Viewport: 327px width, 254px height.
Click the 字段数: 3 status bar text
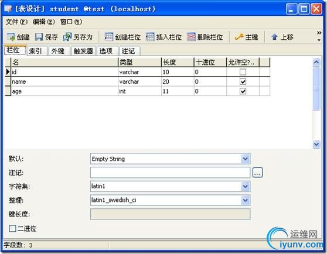point(18,245)
